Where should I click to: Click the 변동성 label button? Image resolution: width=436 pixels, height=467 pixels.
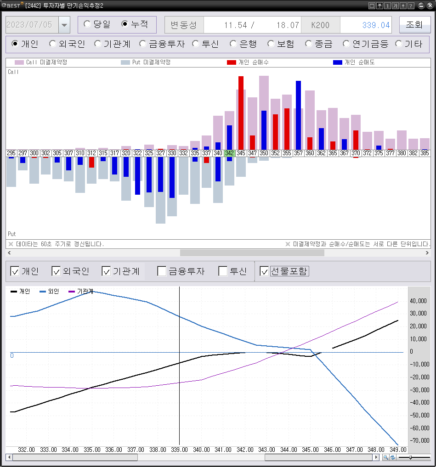(184, 25)
